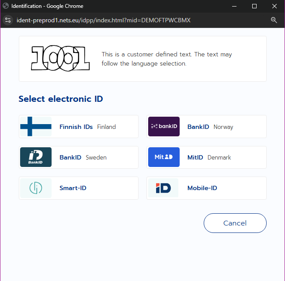Choose the Mobile-ID label
The height and width of the screenshot is (281, 285).
[202, 188]
